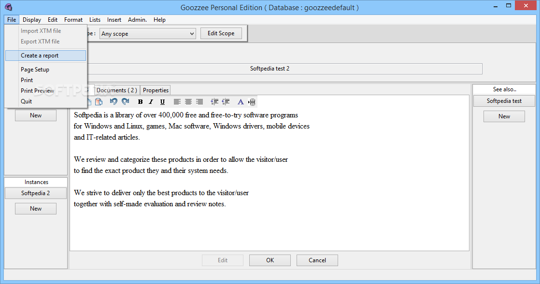Viewport: 540px width, 284px height.
Task: Click the Cancel button
Action: point(317,260)
